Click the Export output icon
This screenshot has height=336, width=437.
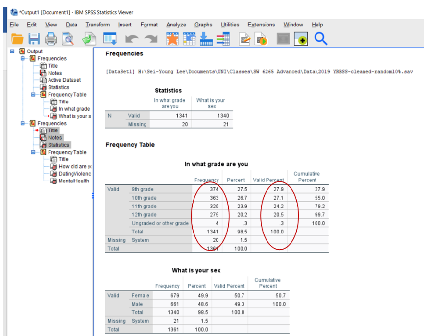pos(89,39)
